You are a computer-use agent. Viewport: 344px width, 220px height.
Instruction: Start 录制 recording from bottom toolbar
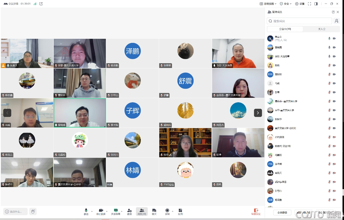(167, 212)
